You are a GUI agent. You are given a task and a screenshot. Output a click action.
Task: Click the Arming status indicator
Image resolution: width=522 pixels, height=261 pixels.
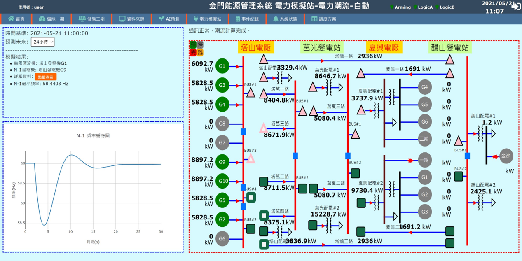(x=401, y=7)
